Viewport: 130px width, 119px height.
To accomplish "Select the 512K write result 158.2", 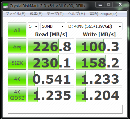I will coord(99,62).
